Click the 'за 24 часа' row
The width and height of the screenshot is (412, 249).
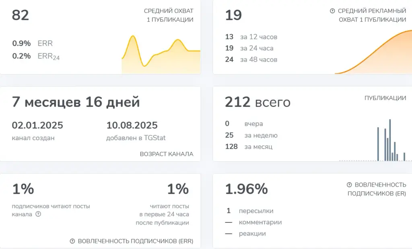[249, 48]
